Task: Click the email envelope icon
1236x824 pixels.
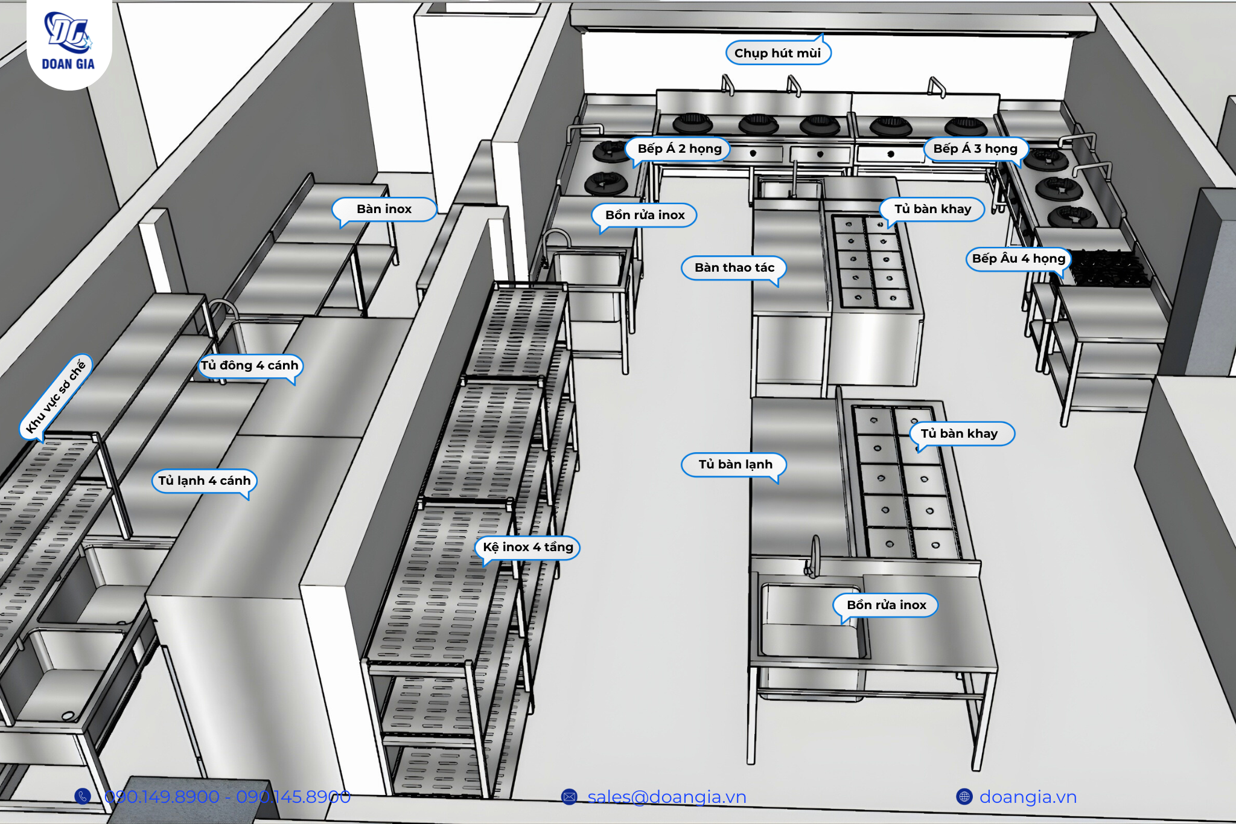Action: [x=569, y=797]
